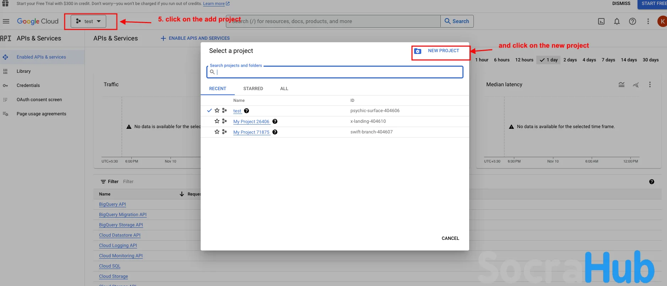
Task: Open the Cloud Shell terminal icon
Action: [601, 21]
